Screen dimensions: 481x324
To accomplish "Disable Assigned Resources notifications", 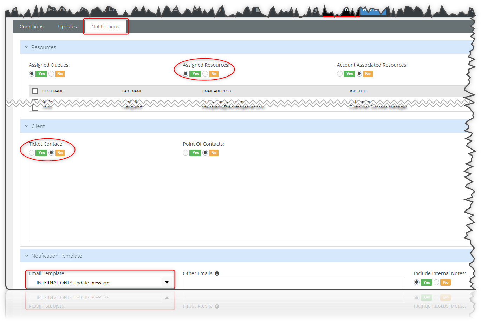I will (x=205, y=74).
